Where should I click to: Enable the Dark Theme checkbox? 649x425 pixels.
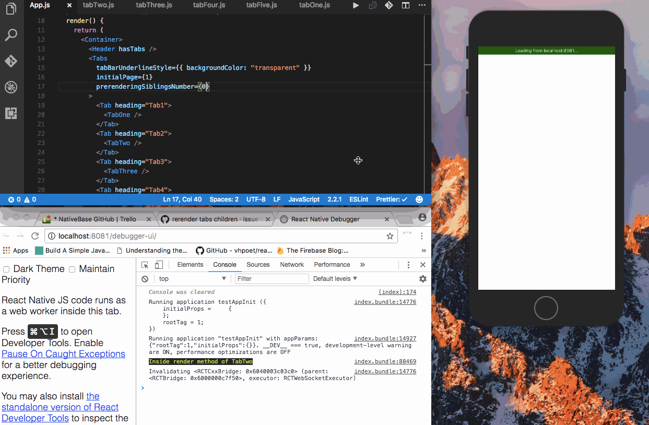coord(6,268)
